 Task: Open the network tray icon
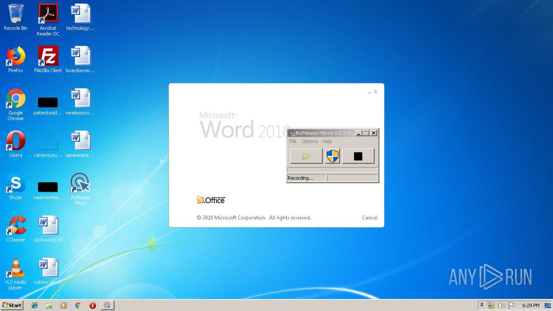pos(491,305)
